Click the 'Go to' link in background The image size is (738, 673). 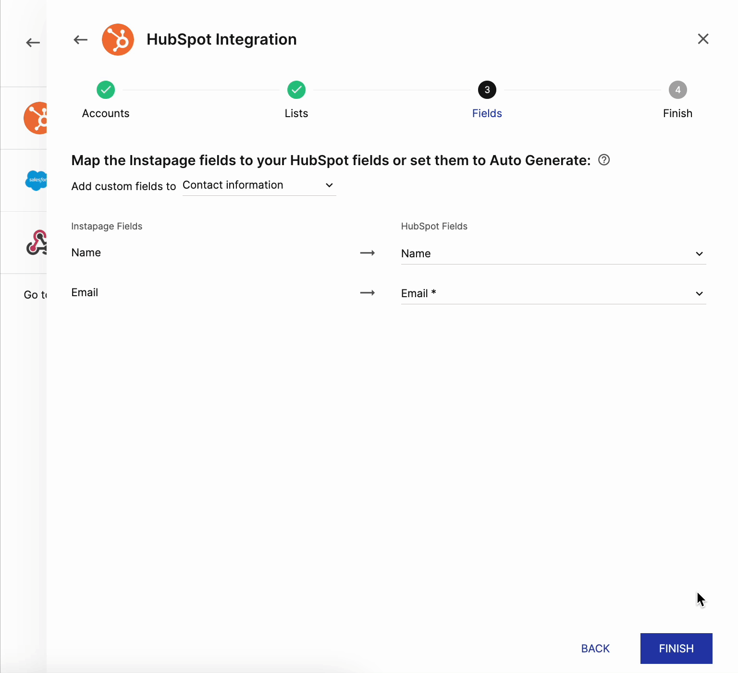click(35, 295)
